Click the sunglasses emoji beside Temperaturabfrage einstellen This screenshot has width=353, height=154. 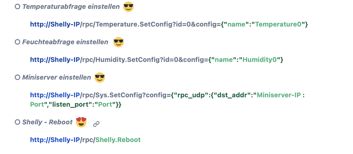128,7
